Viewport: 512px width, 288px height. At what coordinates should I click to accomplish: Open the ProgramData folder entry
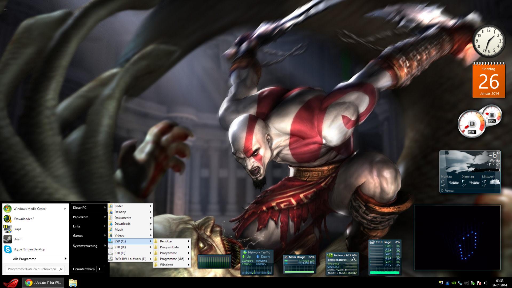172,247
